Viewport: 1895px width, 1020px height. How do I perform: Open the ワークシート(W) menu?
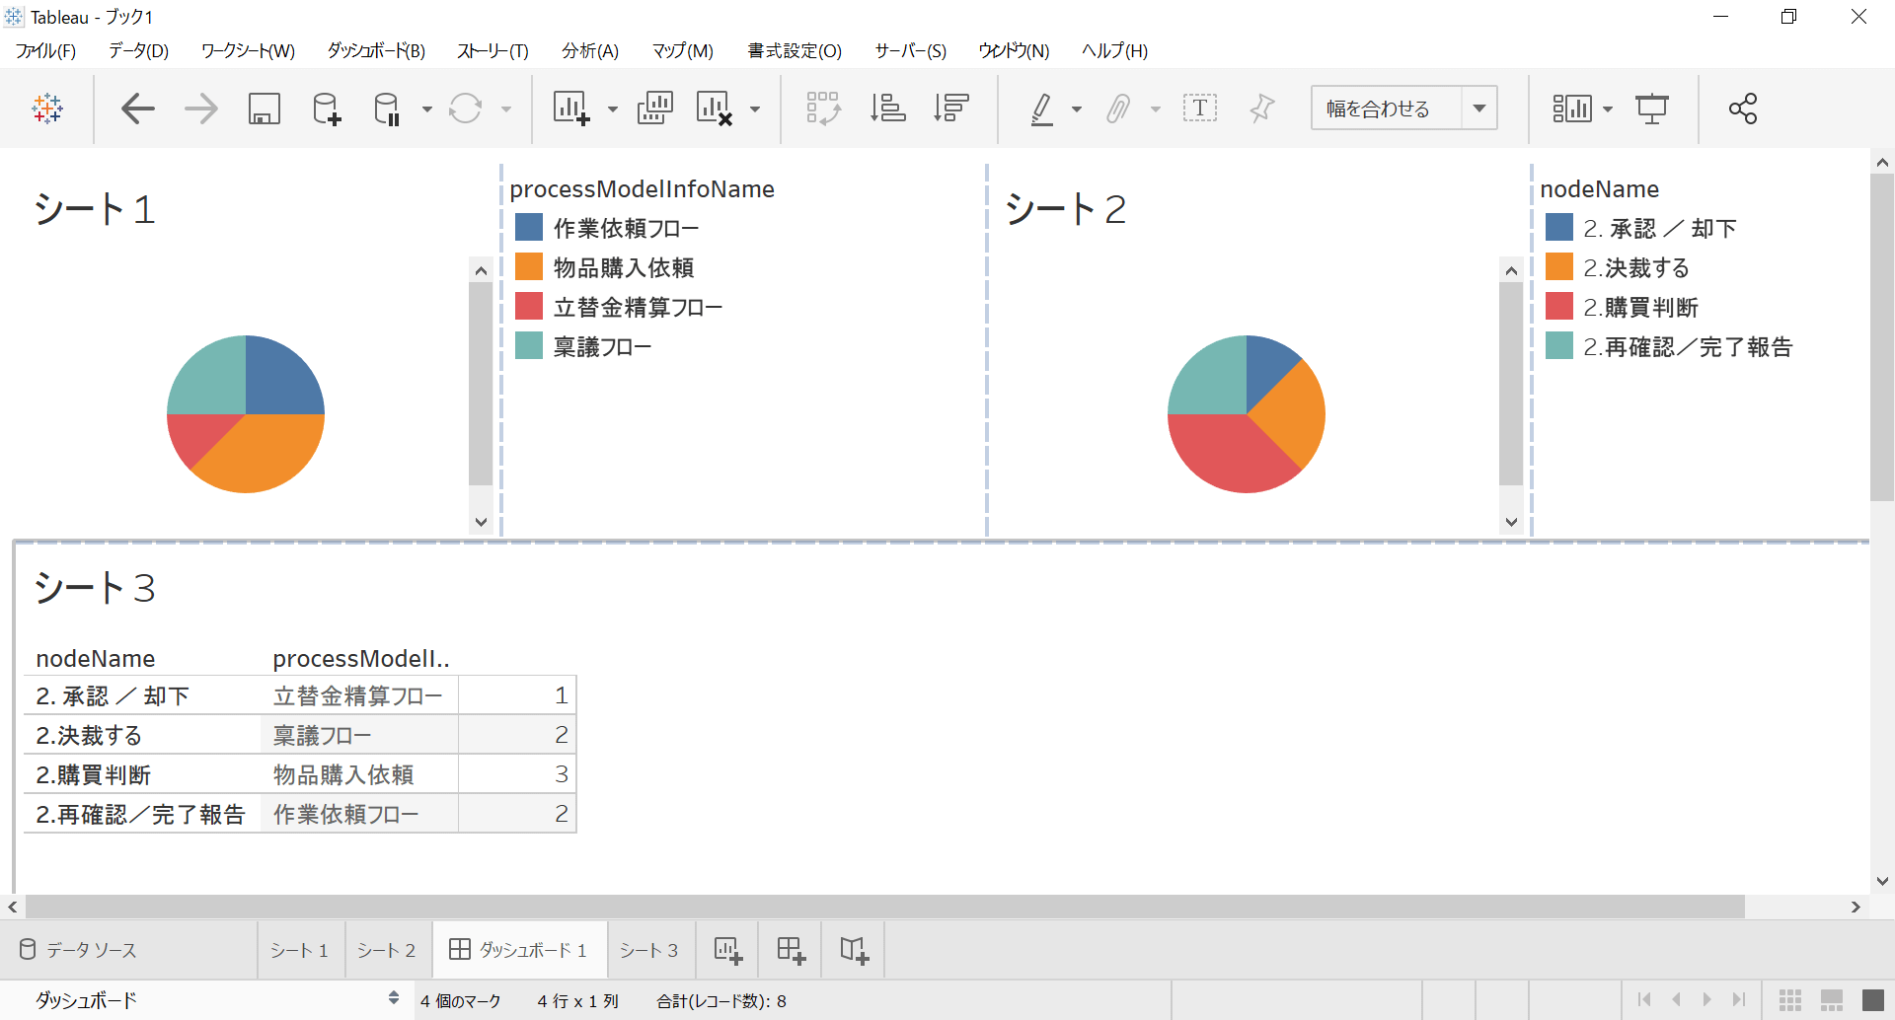point(248,51)
